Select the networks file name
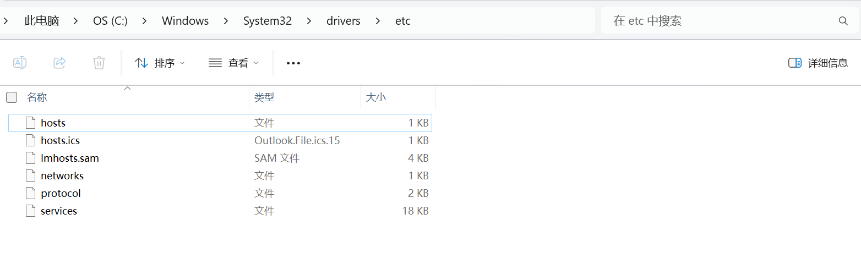The height and width of the screenshot is (258, 861). click(x=62, y=175)
